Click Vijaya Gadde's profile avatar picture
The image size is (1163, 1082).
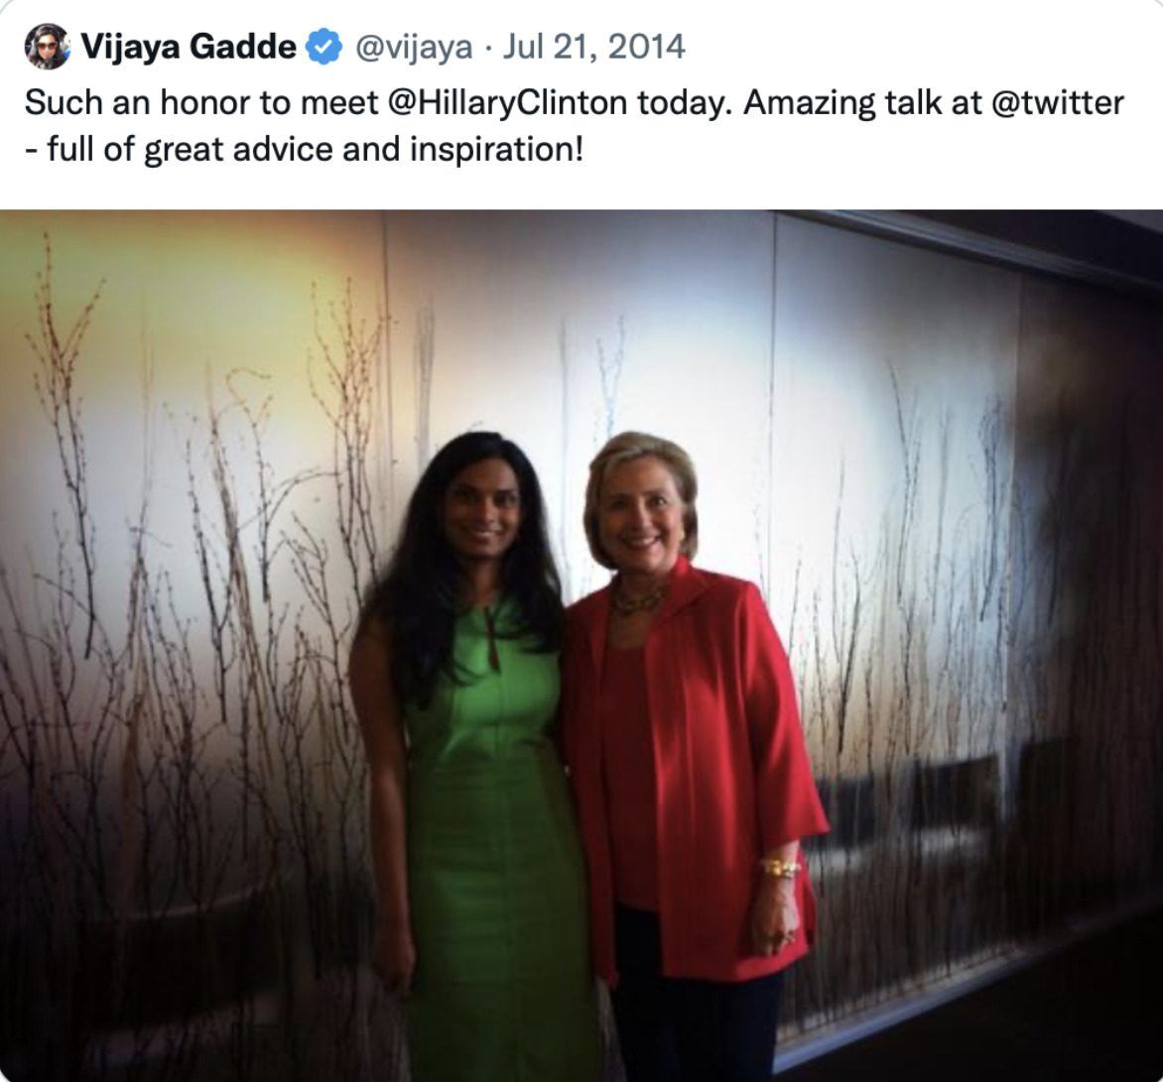(48, 47)
